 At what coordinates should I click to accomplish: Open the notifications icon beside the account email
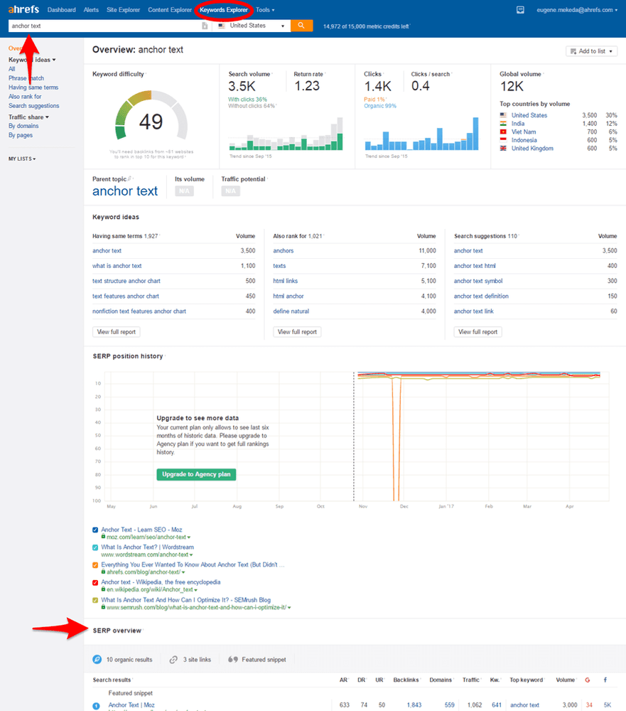tap(521, 10)
